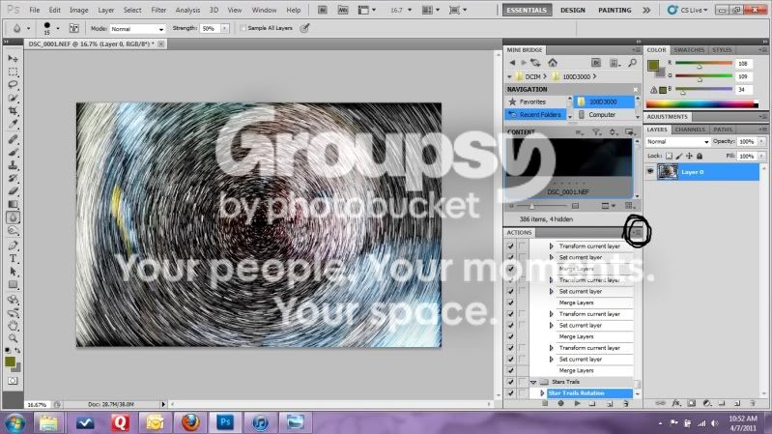Add layer style fx button

676,403
